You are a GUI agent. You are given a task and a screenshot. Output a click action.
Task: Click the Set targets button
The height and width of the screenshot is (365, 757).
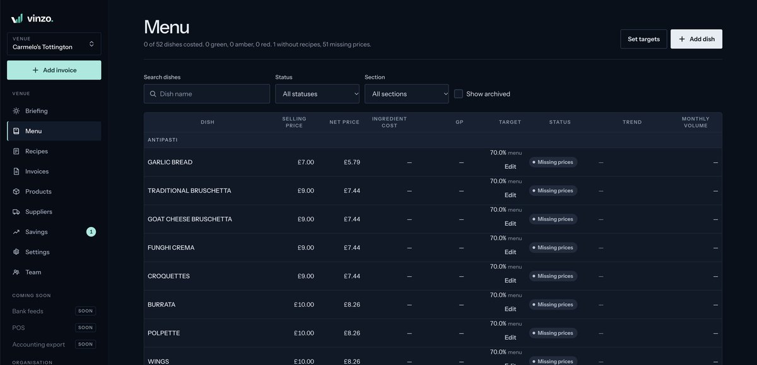(643, 39)
